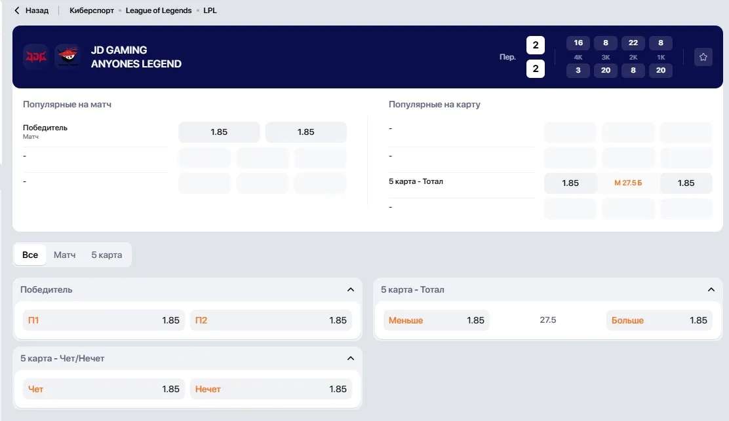
Task: Open Anyones Legend team logo
Action: coord(68,56)
